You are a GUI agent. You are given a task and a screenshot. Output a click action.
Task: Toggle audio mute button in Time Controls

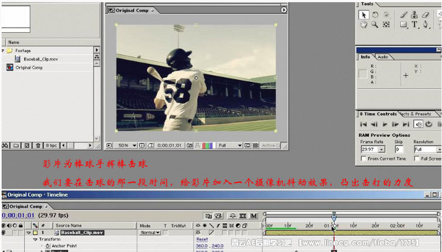[x=418, y=124]
